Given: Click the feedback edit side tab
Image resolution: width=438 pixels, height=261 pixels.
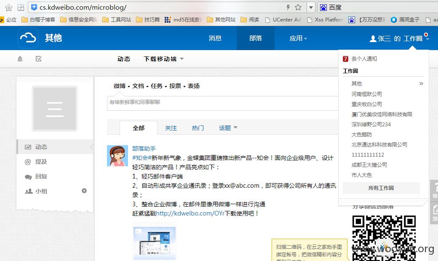Looking at the screenshot, I should point(434,213).
